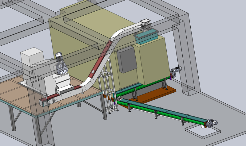Click the red conveyor end on the platform
This screenshot has height=146, width=246.
[51, 100]
